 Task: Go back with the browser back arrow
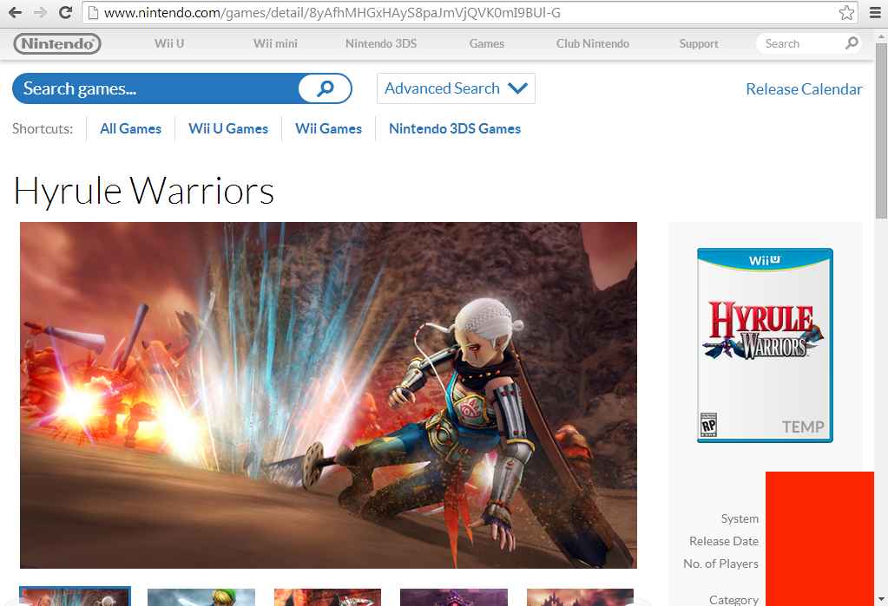pyautogui.click(x=16, y=12)
